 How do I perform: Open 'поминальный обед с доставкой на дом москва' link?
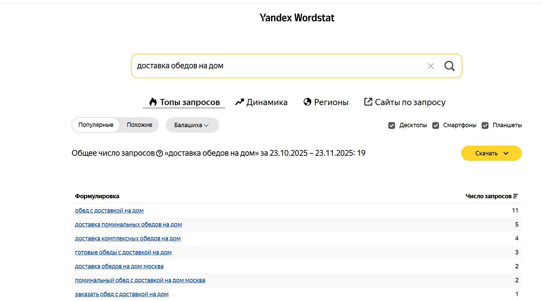click(140, 280)
